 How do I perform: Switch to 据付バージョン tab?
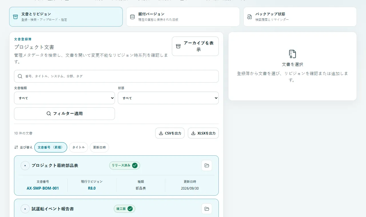coord(183,17)
